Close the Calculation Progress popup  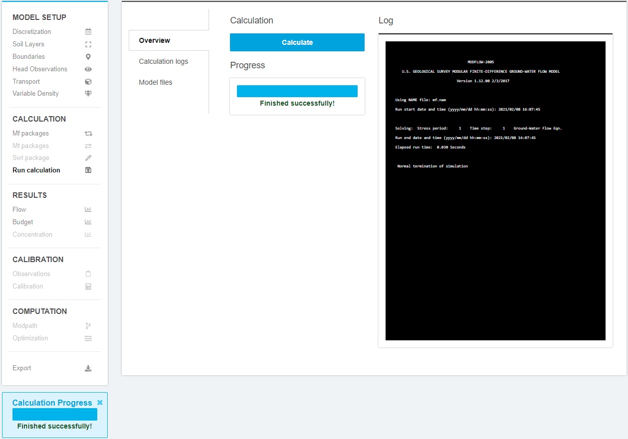(x=100, y=403)
